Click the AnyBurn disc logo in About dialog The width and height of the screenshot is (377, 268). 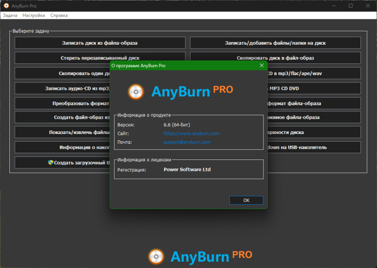[136, 91]
